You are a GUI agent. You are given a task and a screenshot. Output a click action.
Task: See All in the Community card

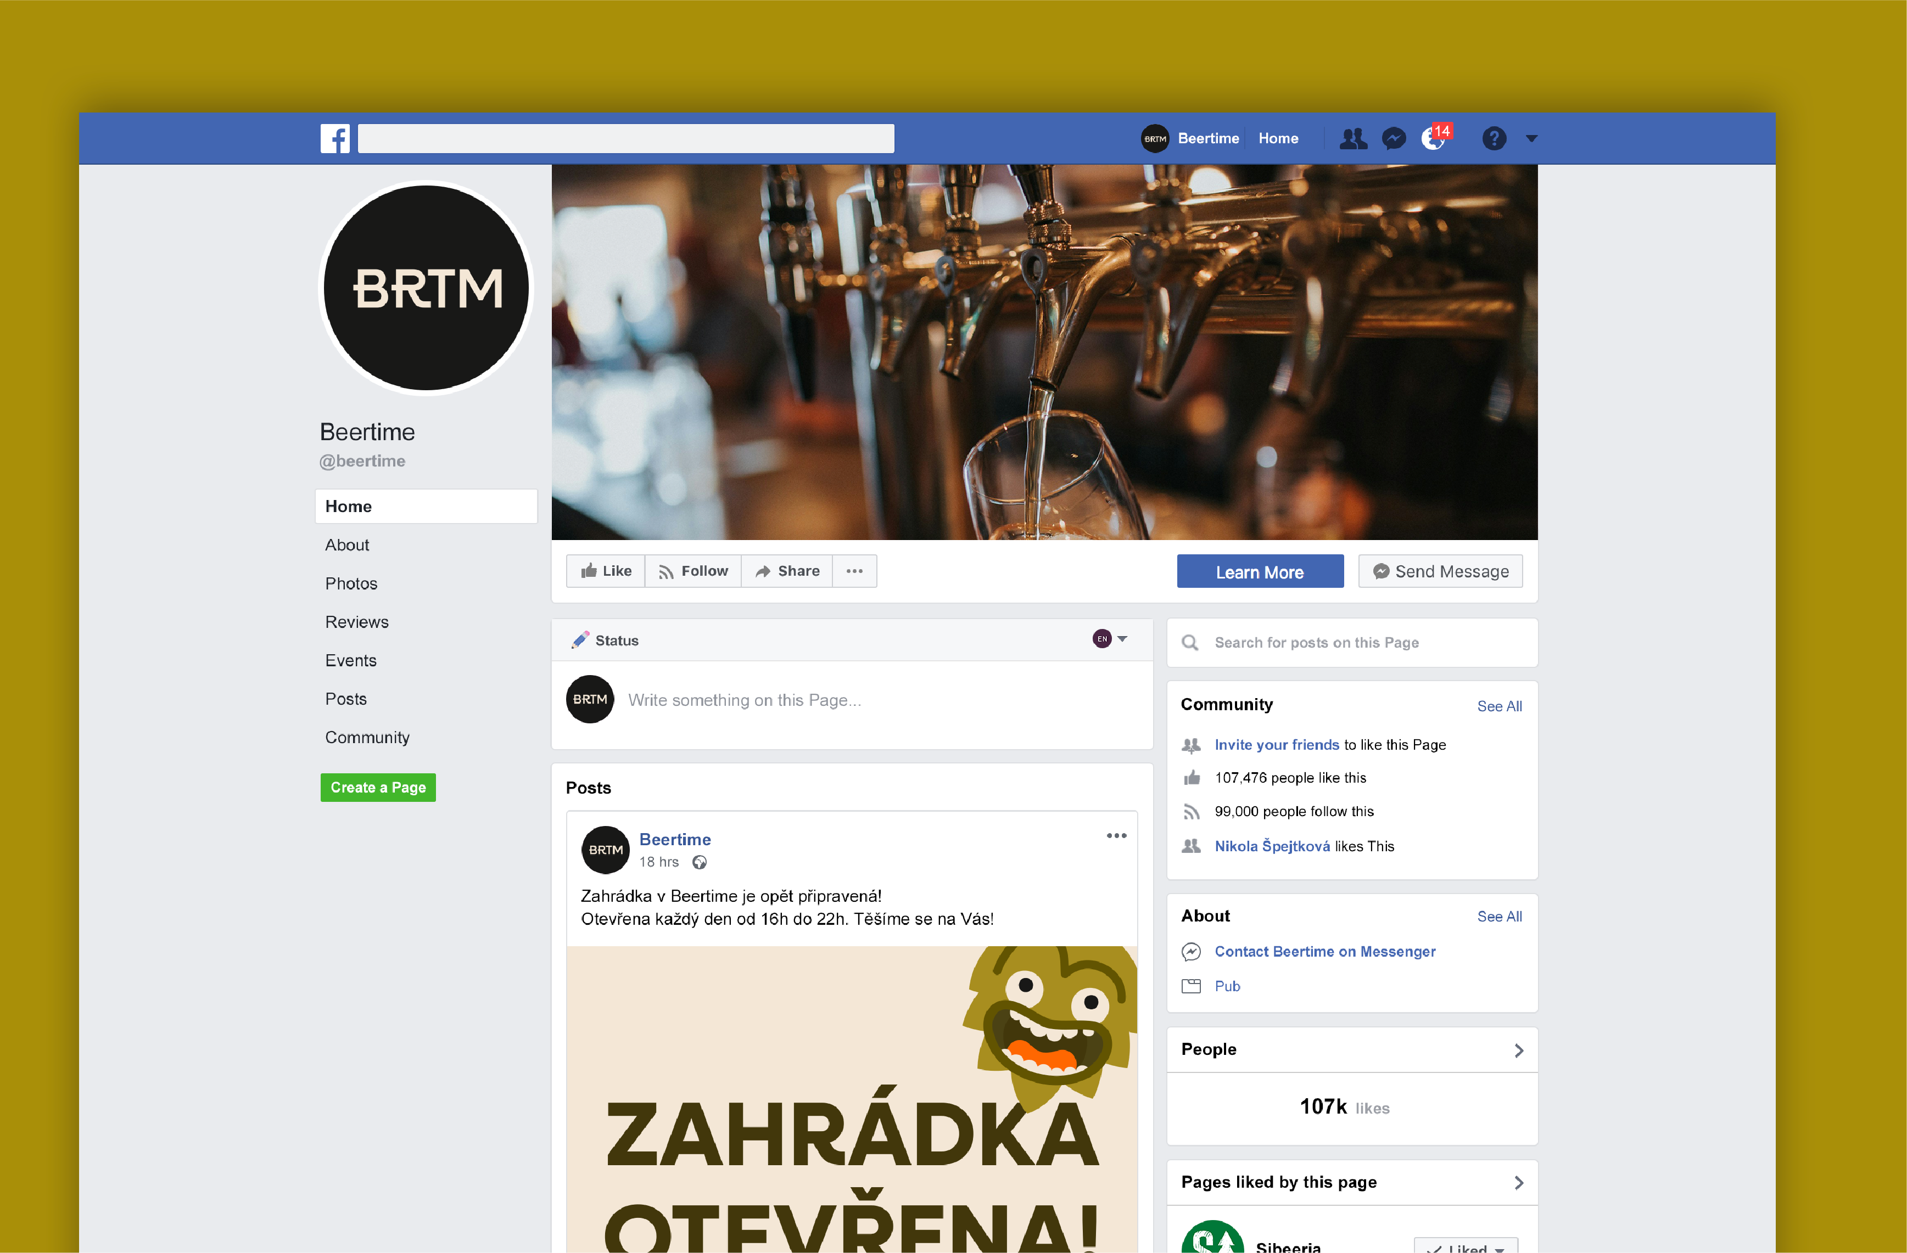pyautogui.click(x=1499, y=706)
